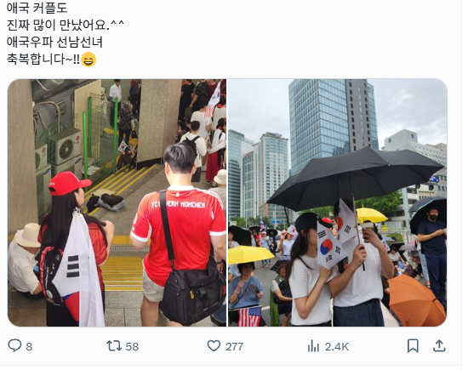Screen dimensions: 468x370
Task: Click the share upload arrow icon
Action: [x=439, y=346]
